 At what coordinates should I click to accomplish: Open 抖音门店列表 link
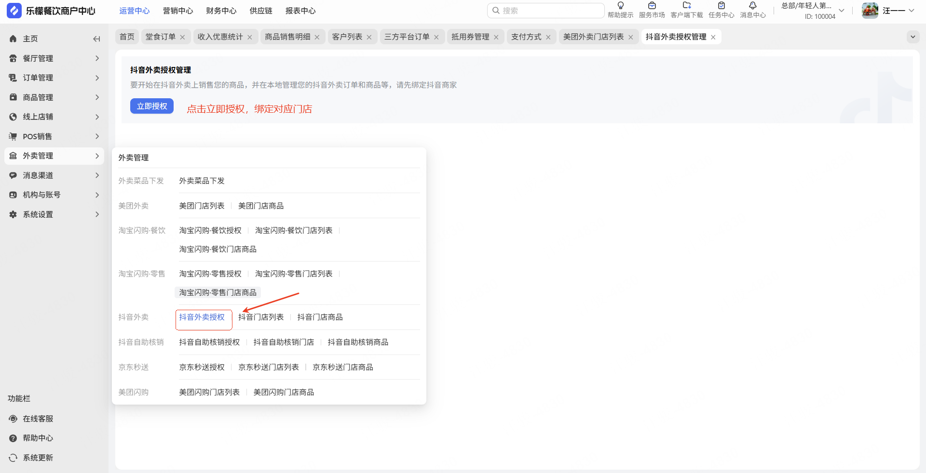click(x=261, y=317)
